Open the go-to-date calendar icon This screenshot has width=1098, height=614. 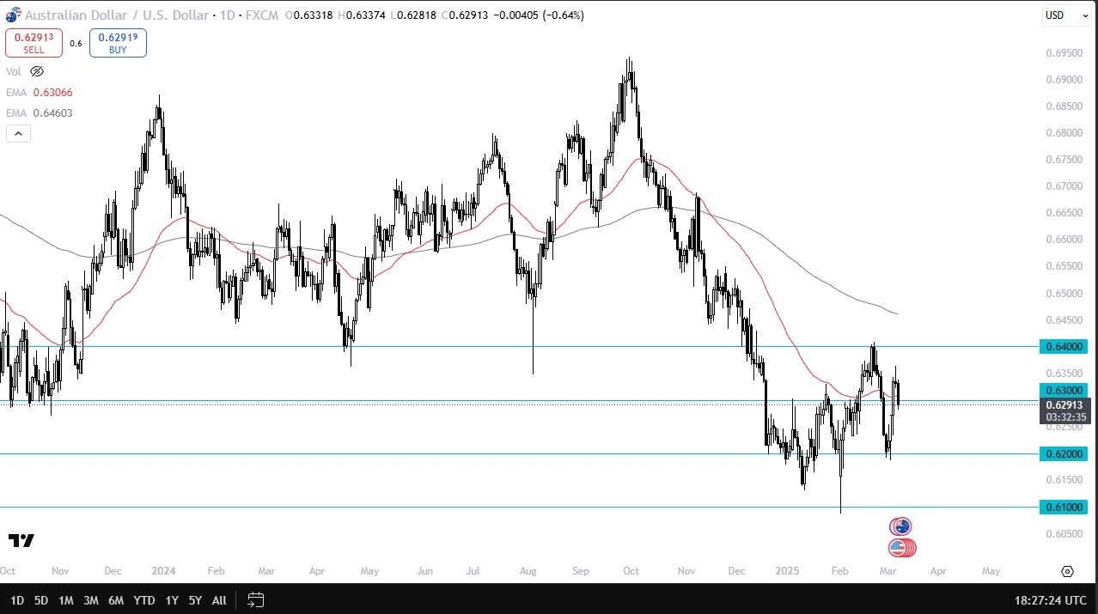point(255,600)
